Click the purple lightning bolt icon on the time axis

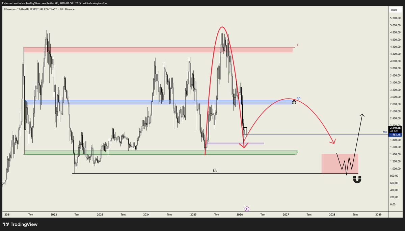[247, 209]
